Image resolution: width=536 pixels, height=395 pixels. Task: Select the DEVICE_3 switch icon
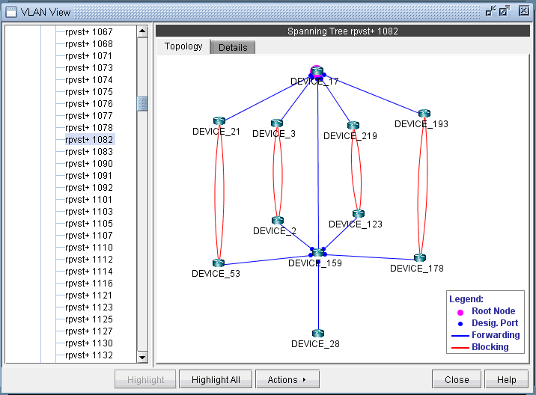pyautogui.click(x=277, y=123)
